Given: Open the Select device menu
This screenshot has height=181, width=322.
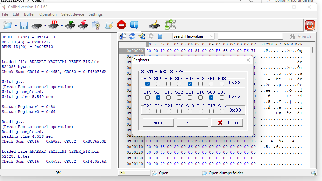Looking at the screenshot, I should pos(72,14).
